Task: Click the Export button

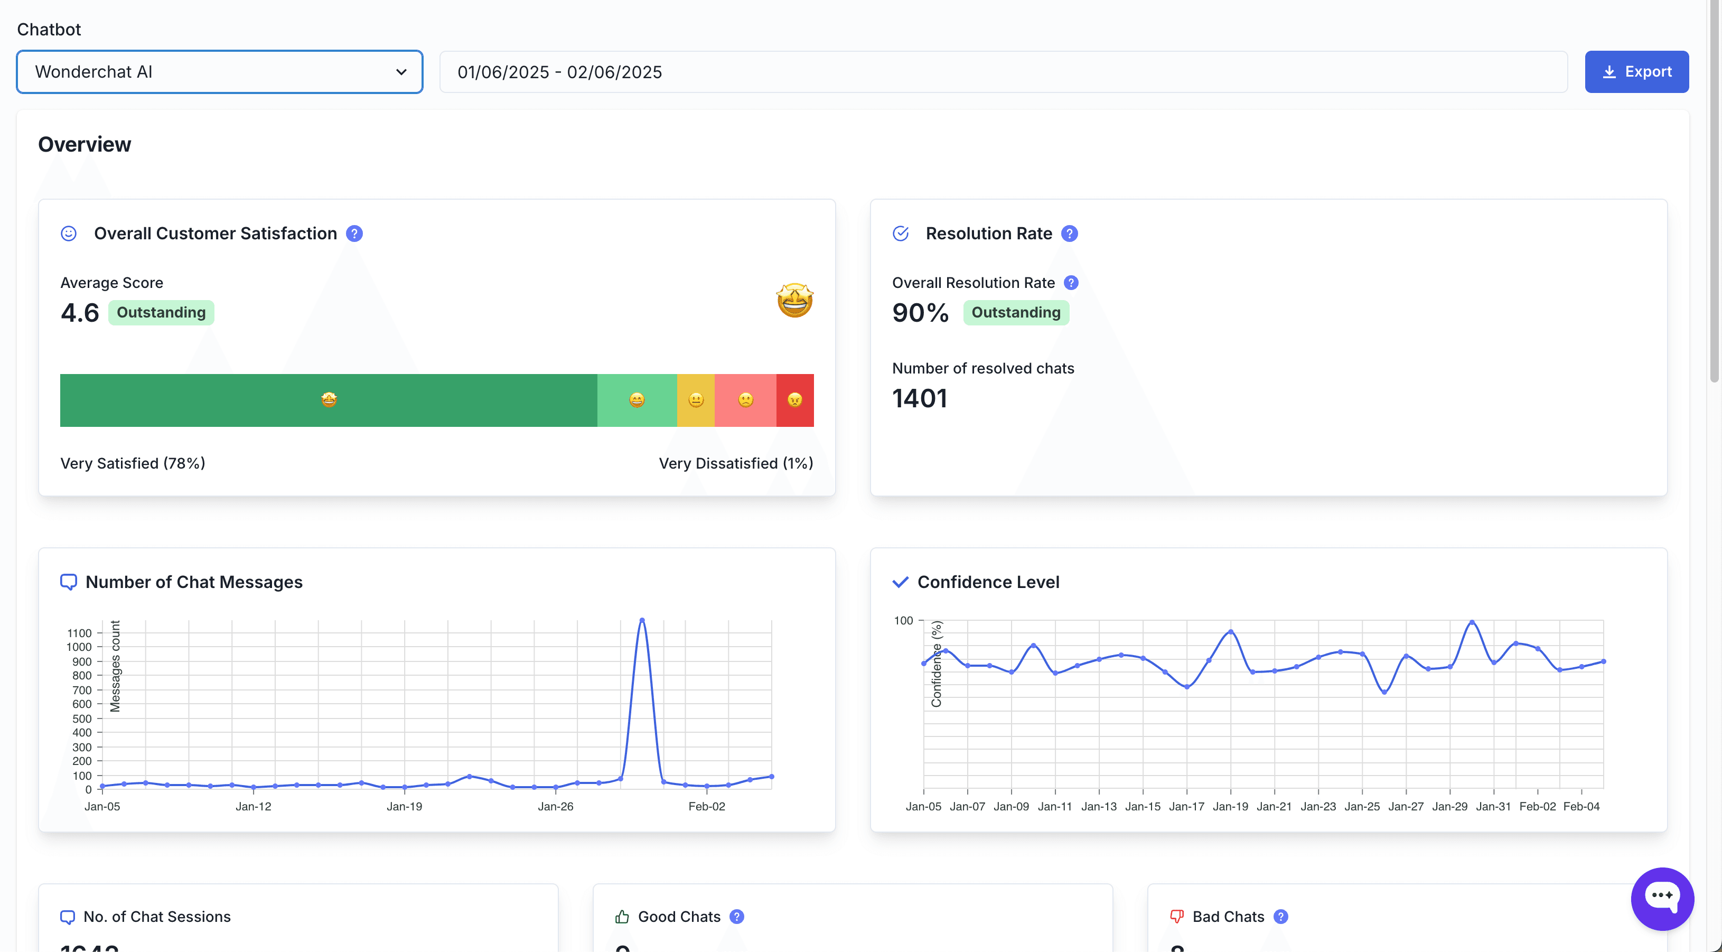Action: tap(1636, 71)
